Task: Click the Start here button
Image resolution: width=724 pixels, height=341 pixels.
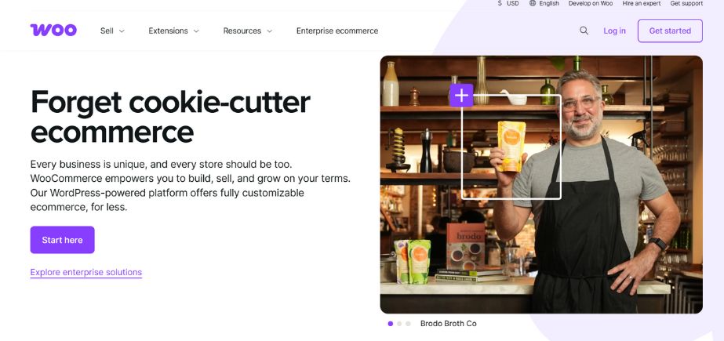Action: (x=62, y=240)
